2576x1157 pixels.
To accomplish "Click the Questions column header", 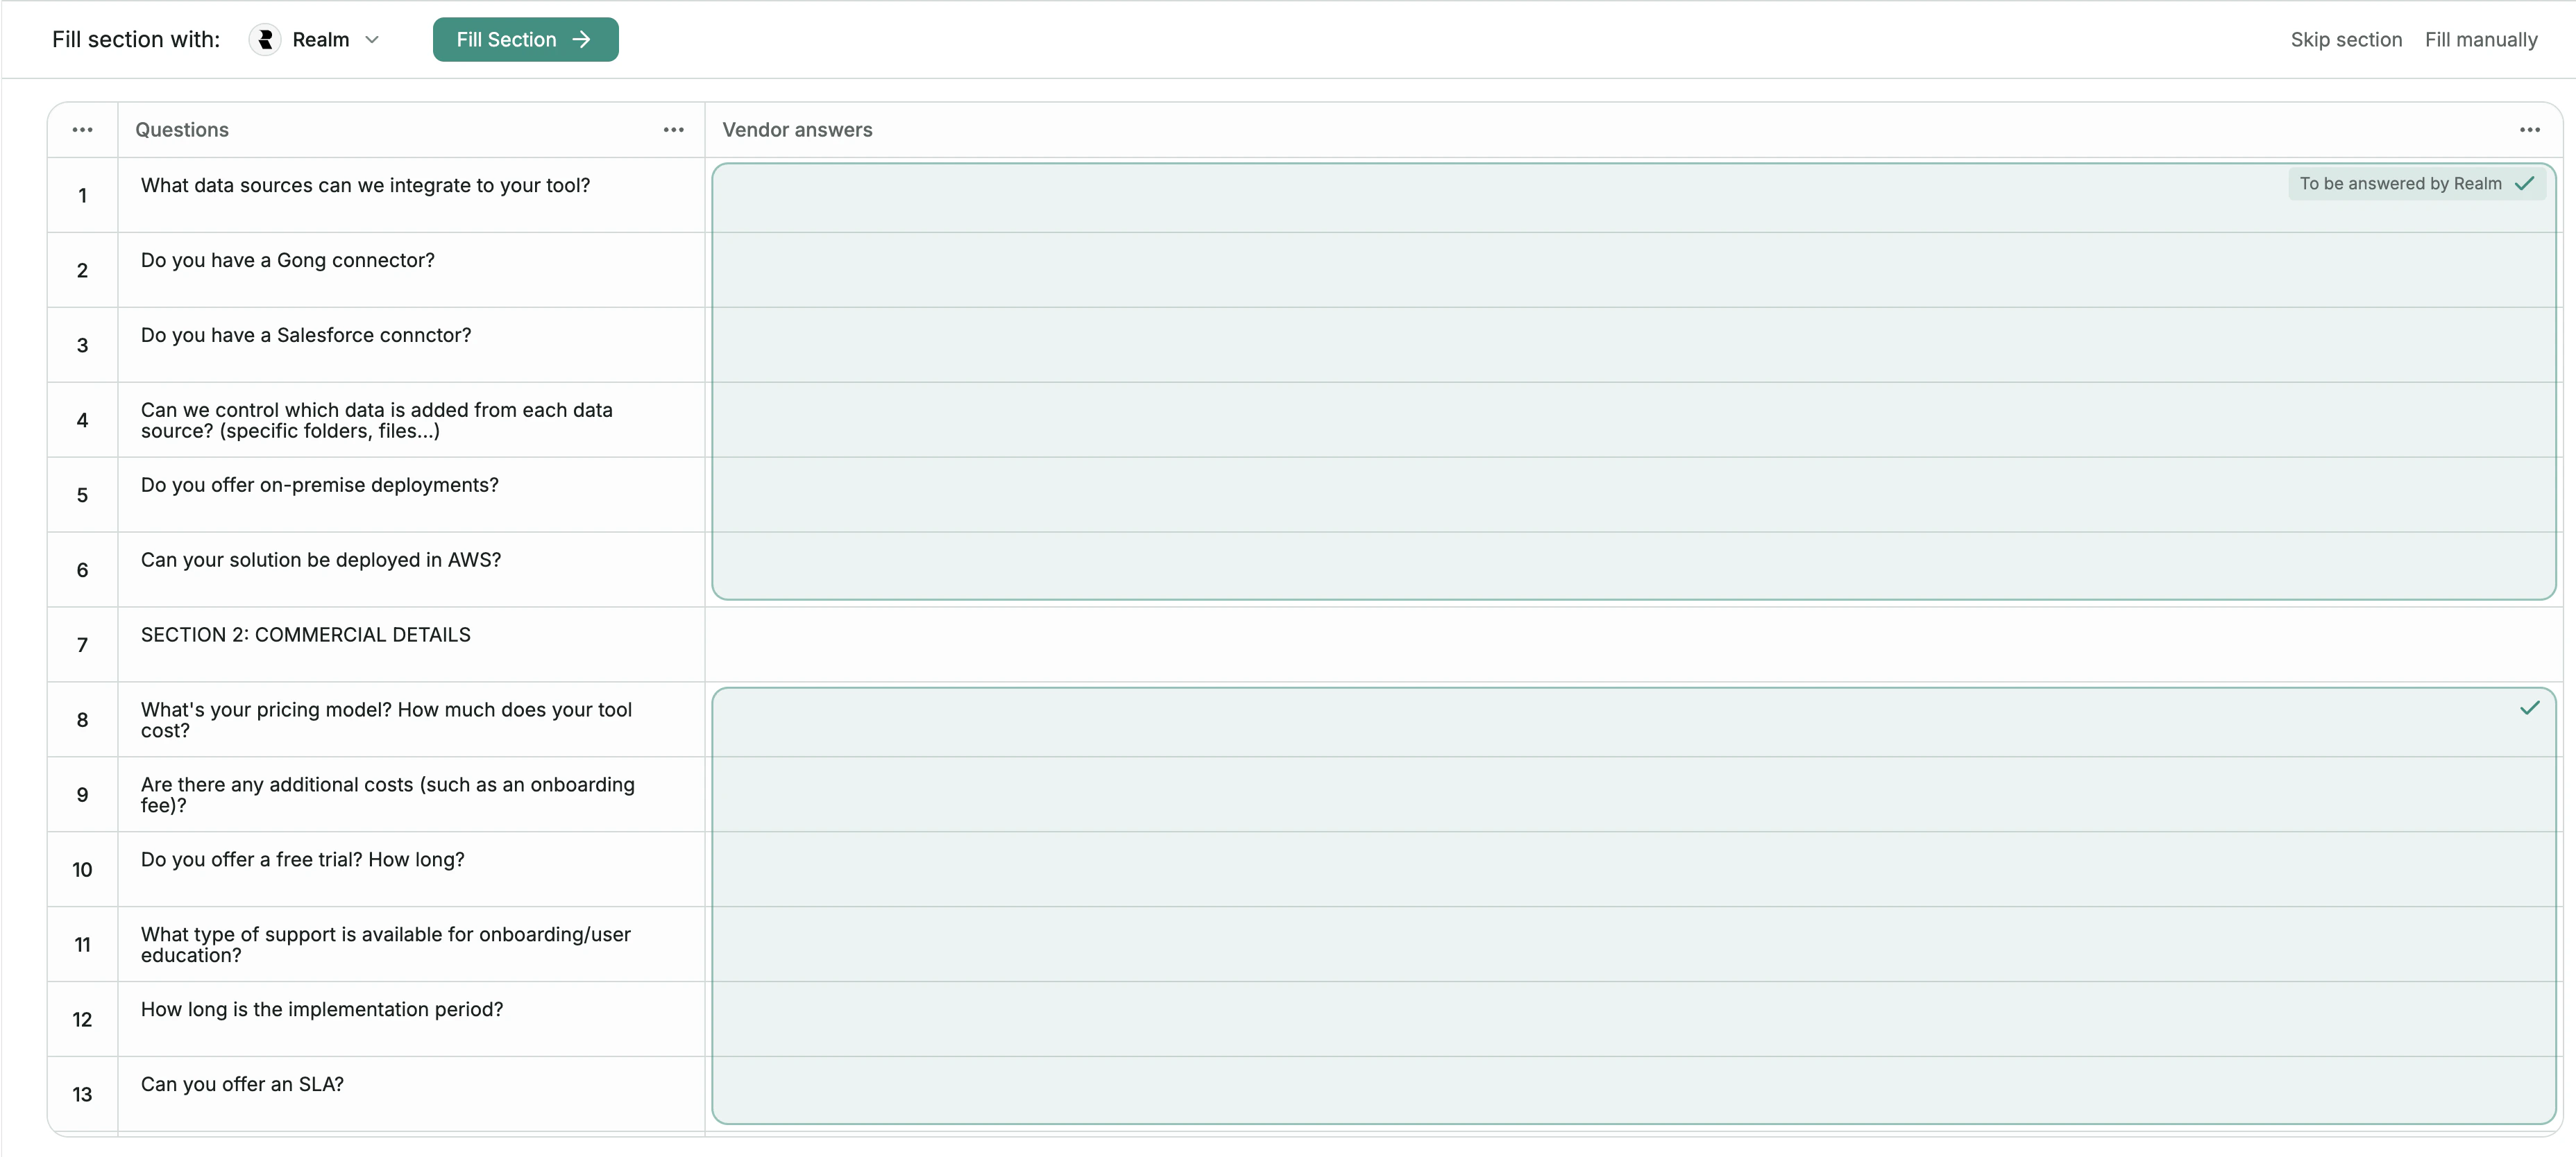I will point(182,130).
